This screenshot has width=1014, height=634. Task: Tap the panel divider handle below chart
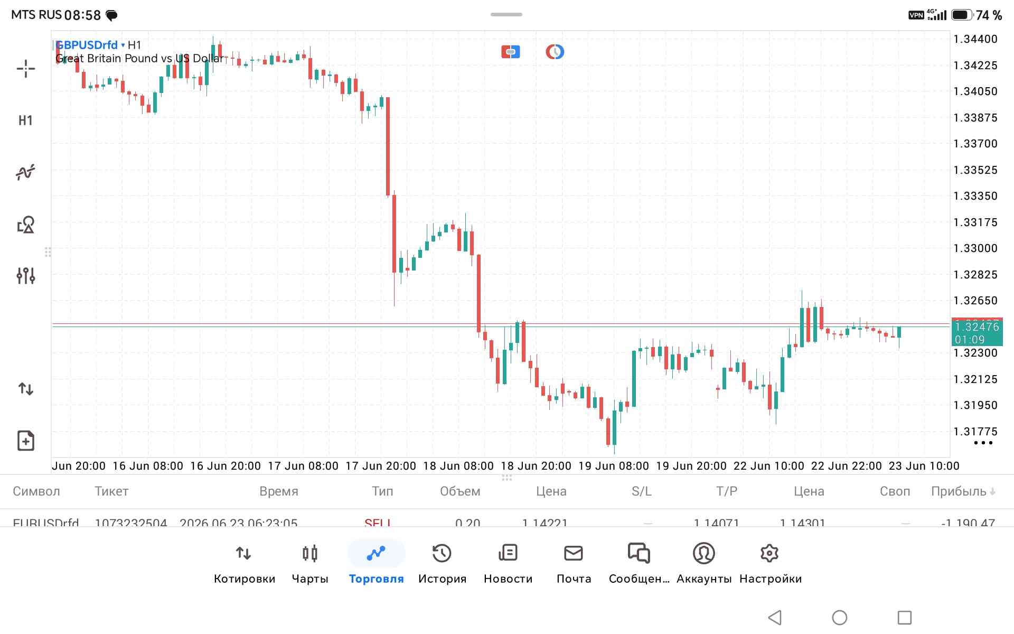pyautogui.click(x=507, y=478)
